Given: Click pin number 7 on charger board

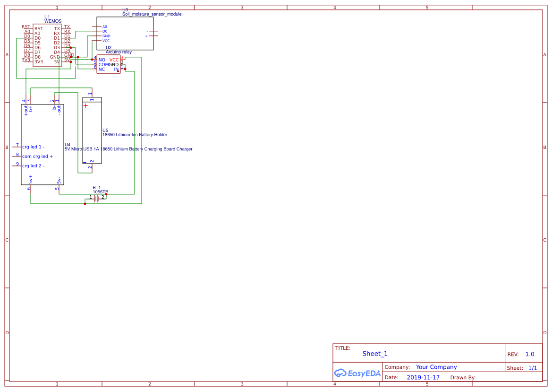Looking at the screenshot, I should (x=17, y=145).
